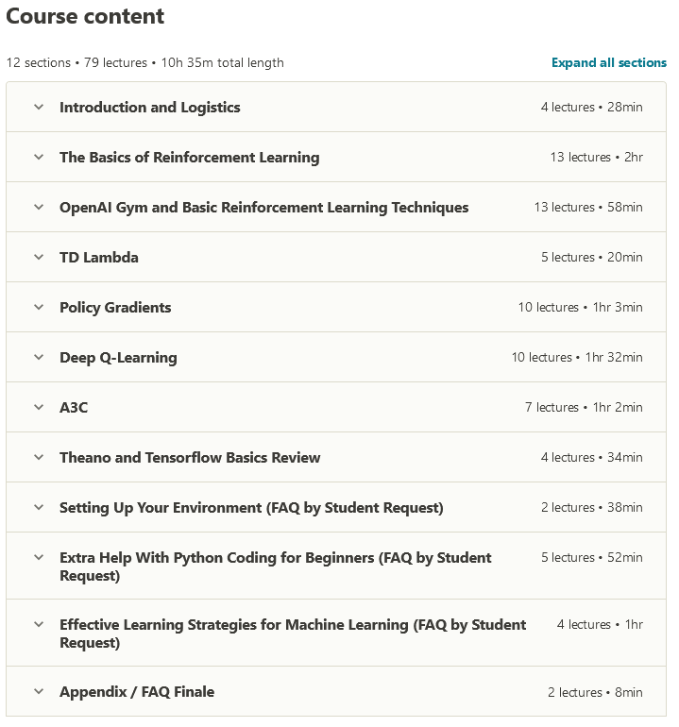Click the Deep Q-Learning section title
Viewport: 679px width, 727px height.
coord(118,358)
